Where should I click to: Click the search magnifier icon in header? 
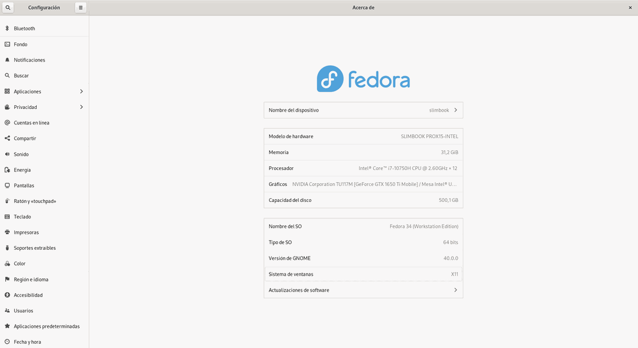coord(7,8)
